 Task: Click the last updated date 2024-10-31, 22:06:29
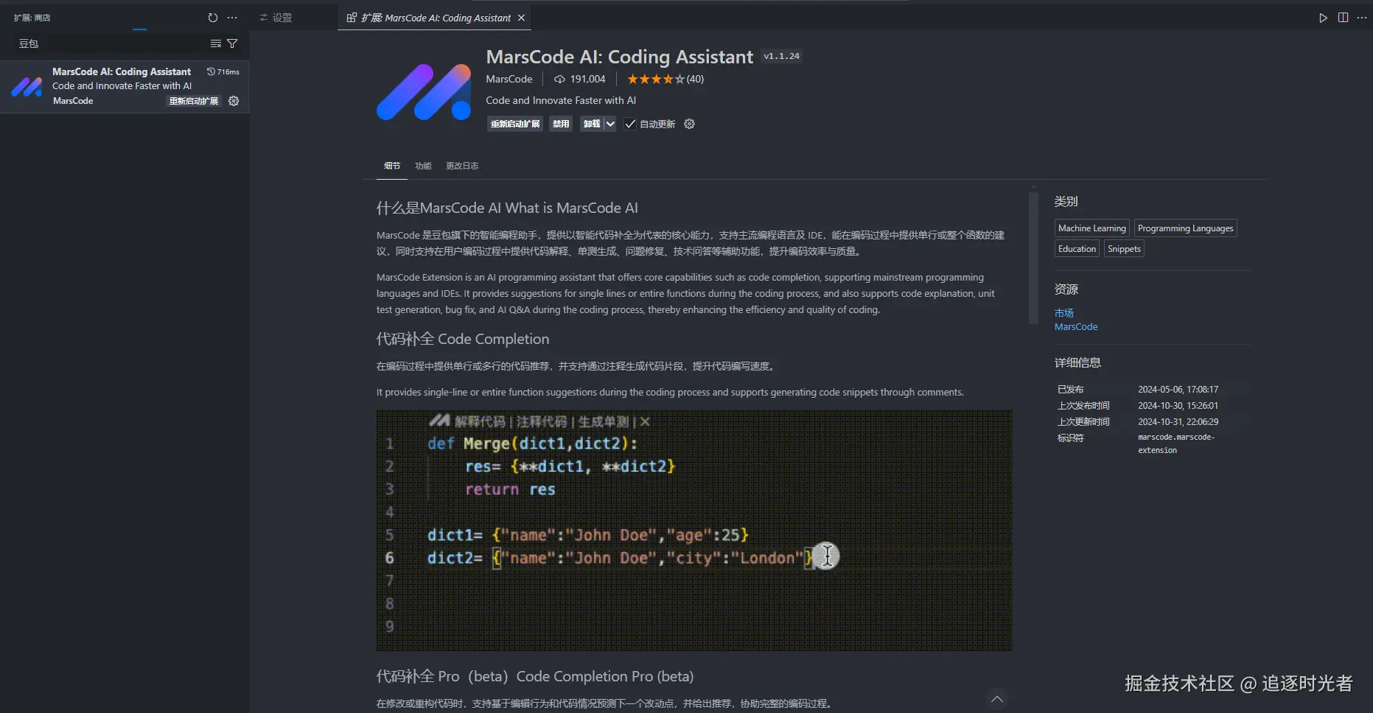click(x=1178, y=422)
